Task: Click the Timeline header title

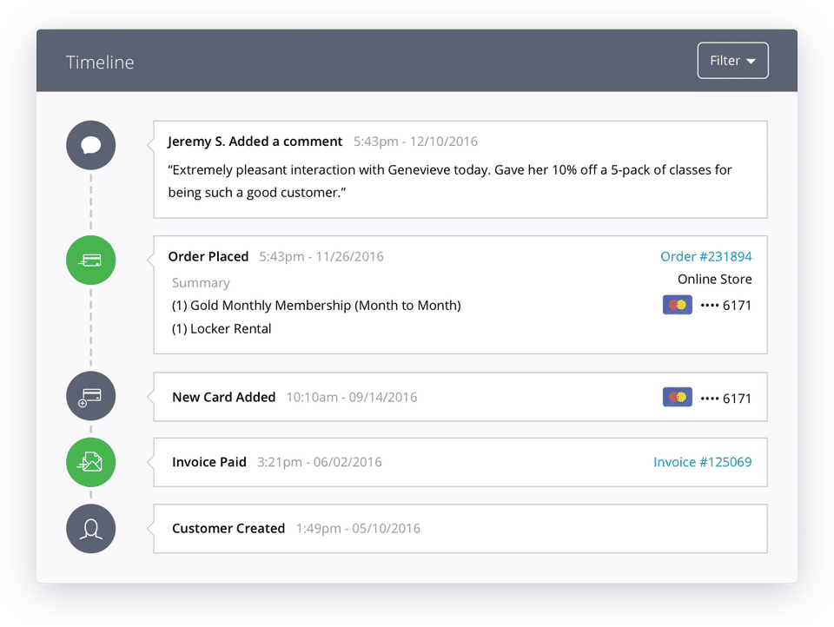Action: click(x=100, y=62)
